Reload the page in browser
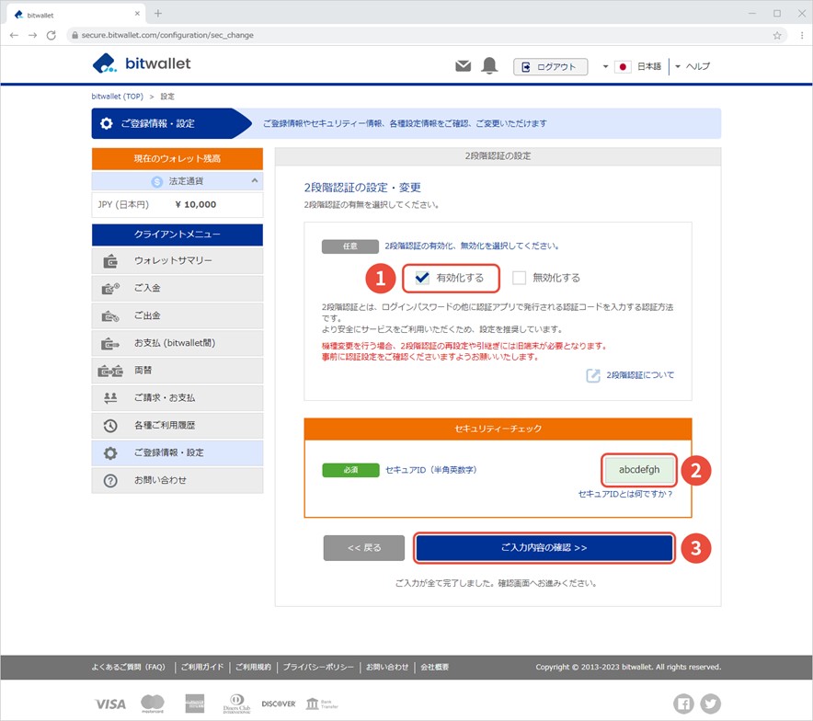Viewport: 813px width, 721px height. (52, 35)
